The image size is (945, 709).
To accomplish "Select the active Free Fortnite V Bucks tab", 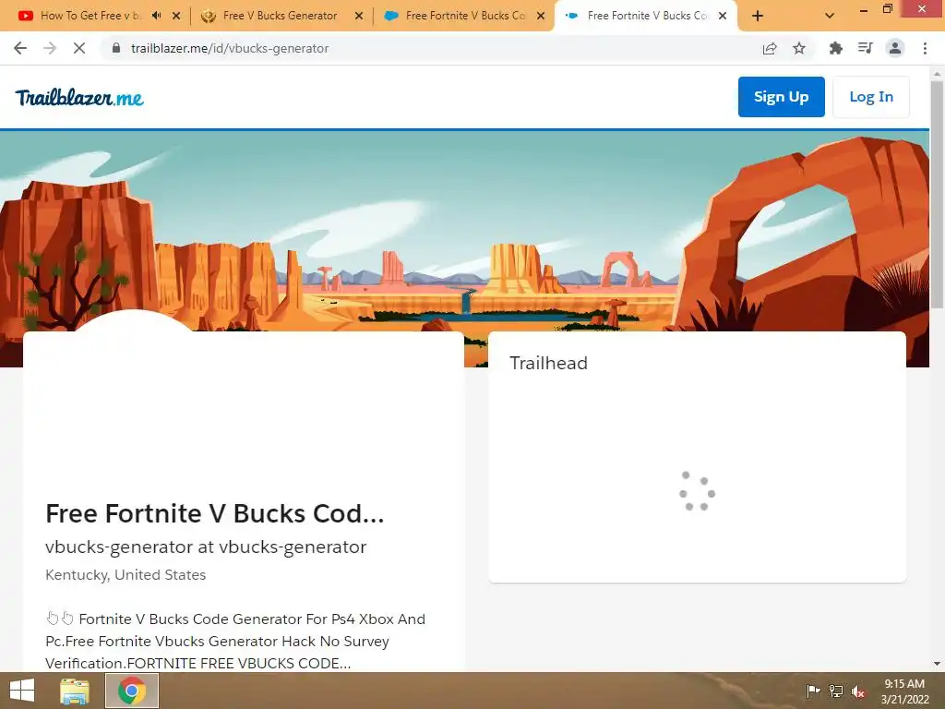I will tap(647, 16).
